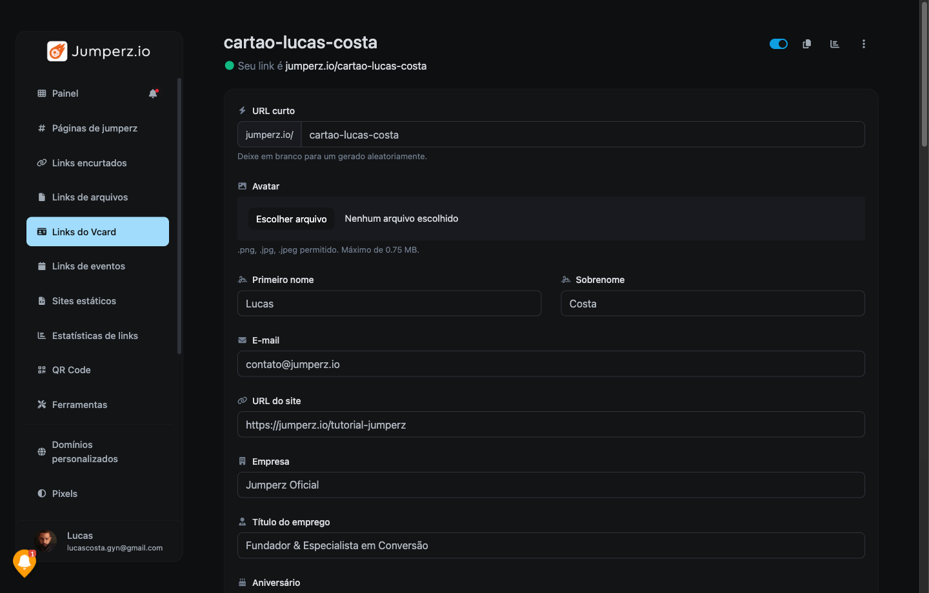Image resolution: width=929 pixels, height=593 pixels.
Task: Click the Sobrenome field
Action: pos(713,304)
